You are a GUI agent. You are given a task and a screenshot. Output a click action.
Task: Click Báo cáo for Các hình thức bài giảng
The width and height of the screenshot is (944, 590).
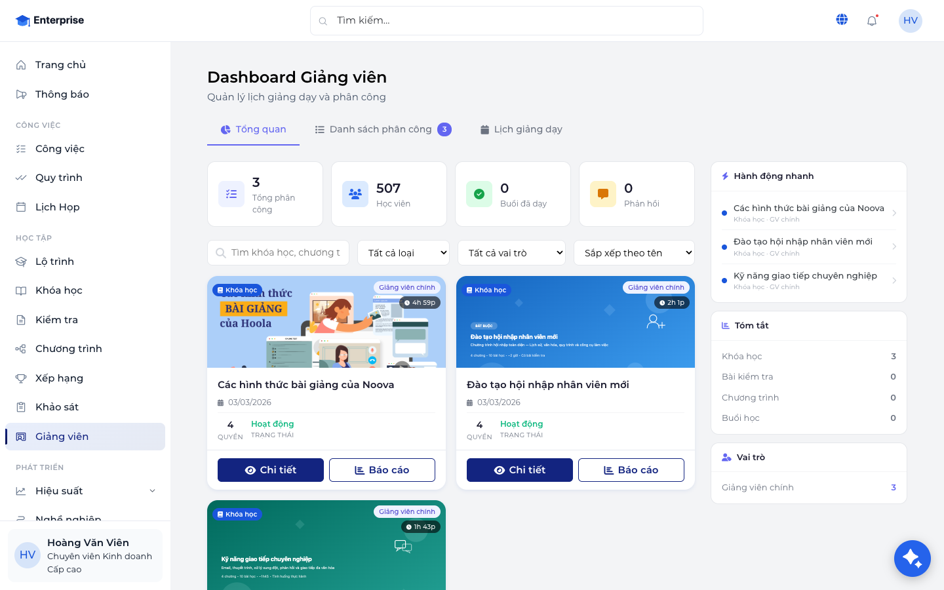click(382, 470)
